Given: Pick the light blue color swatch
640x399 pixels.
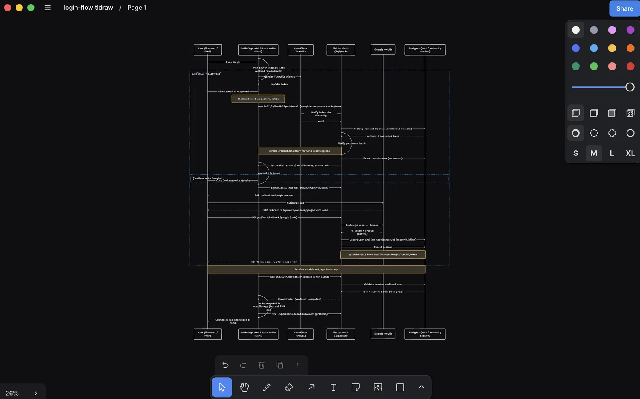Looking at the screenshot, I should click(x=594, y=48).
